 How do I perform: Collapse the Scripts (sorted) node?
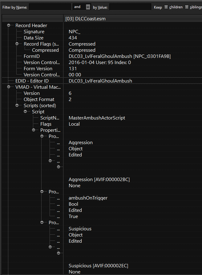click(x=17, y=105)
